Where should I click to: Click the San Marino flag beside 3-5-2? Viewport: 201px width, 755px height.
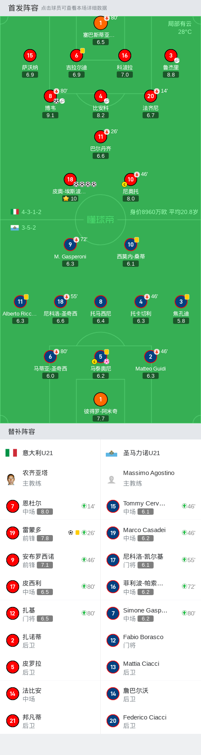[x=15, y=228]
